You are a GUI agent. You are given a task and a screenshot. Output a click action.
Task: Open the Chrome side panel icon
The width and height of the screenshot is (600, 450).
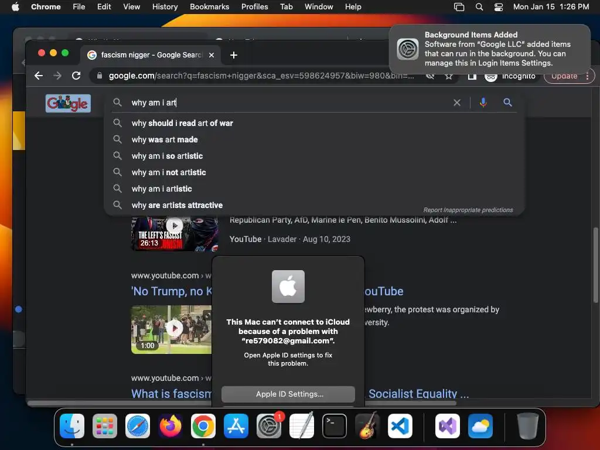coord(472,76)
